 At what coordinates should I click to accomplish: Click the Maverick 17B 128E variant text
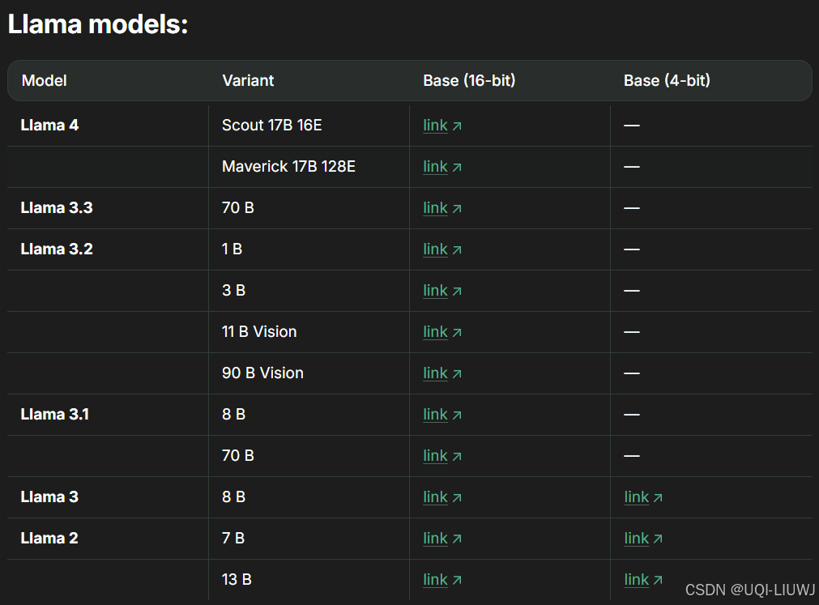288,167
